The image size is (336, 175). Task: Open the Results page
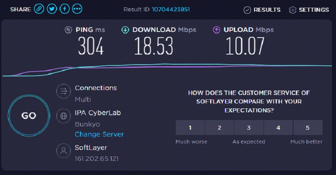(262, 10)
